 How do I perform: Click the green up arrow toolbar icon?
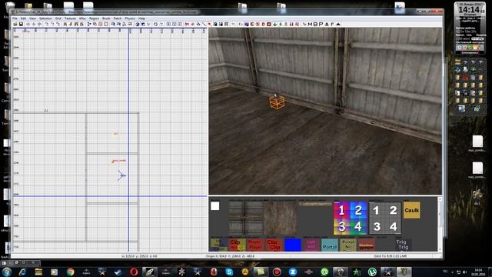[281, 24]
